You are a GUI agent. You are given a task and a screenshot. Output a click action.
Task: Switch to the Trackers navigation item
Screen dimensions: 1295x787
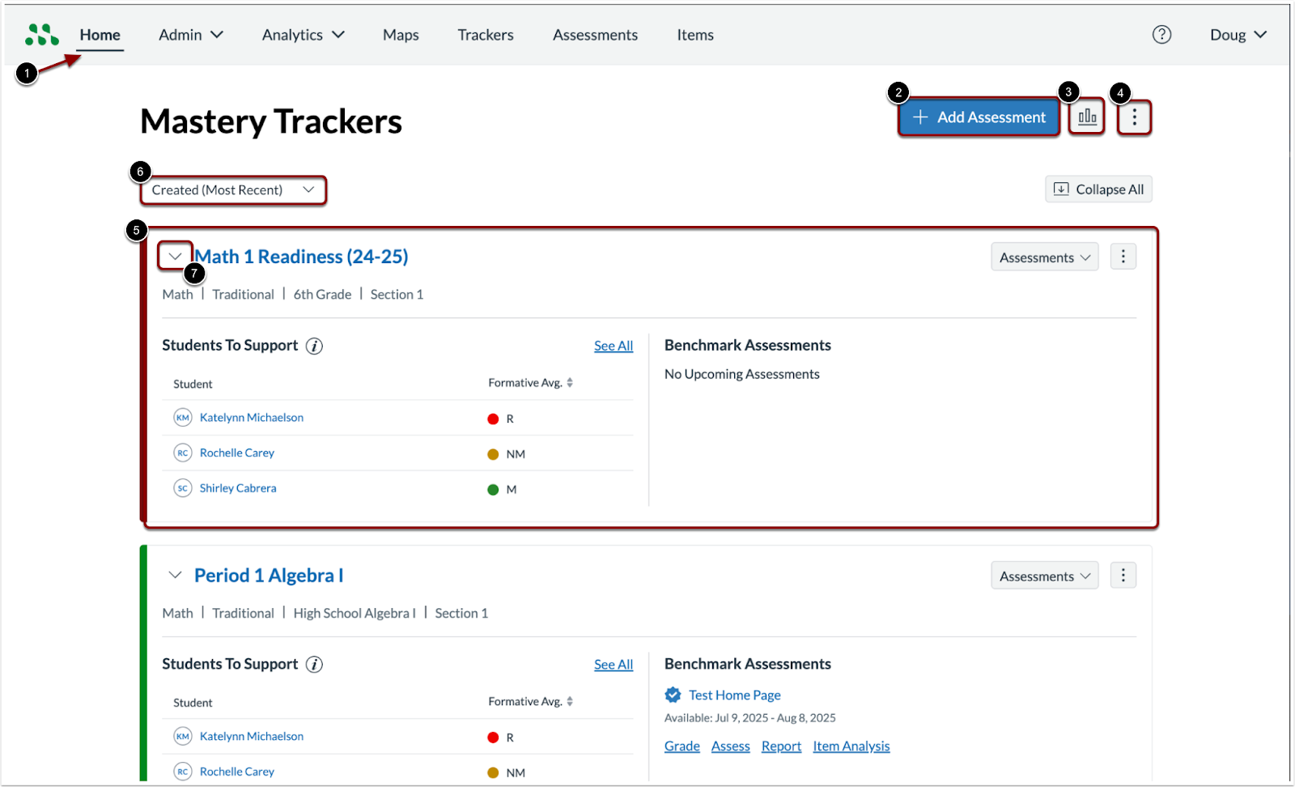pyautogui.click(x=485, y=34)
